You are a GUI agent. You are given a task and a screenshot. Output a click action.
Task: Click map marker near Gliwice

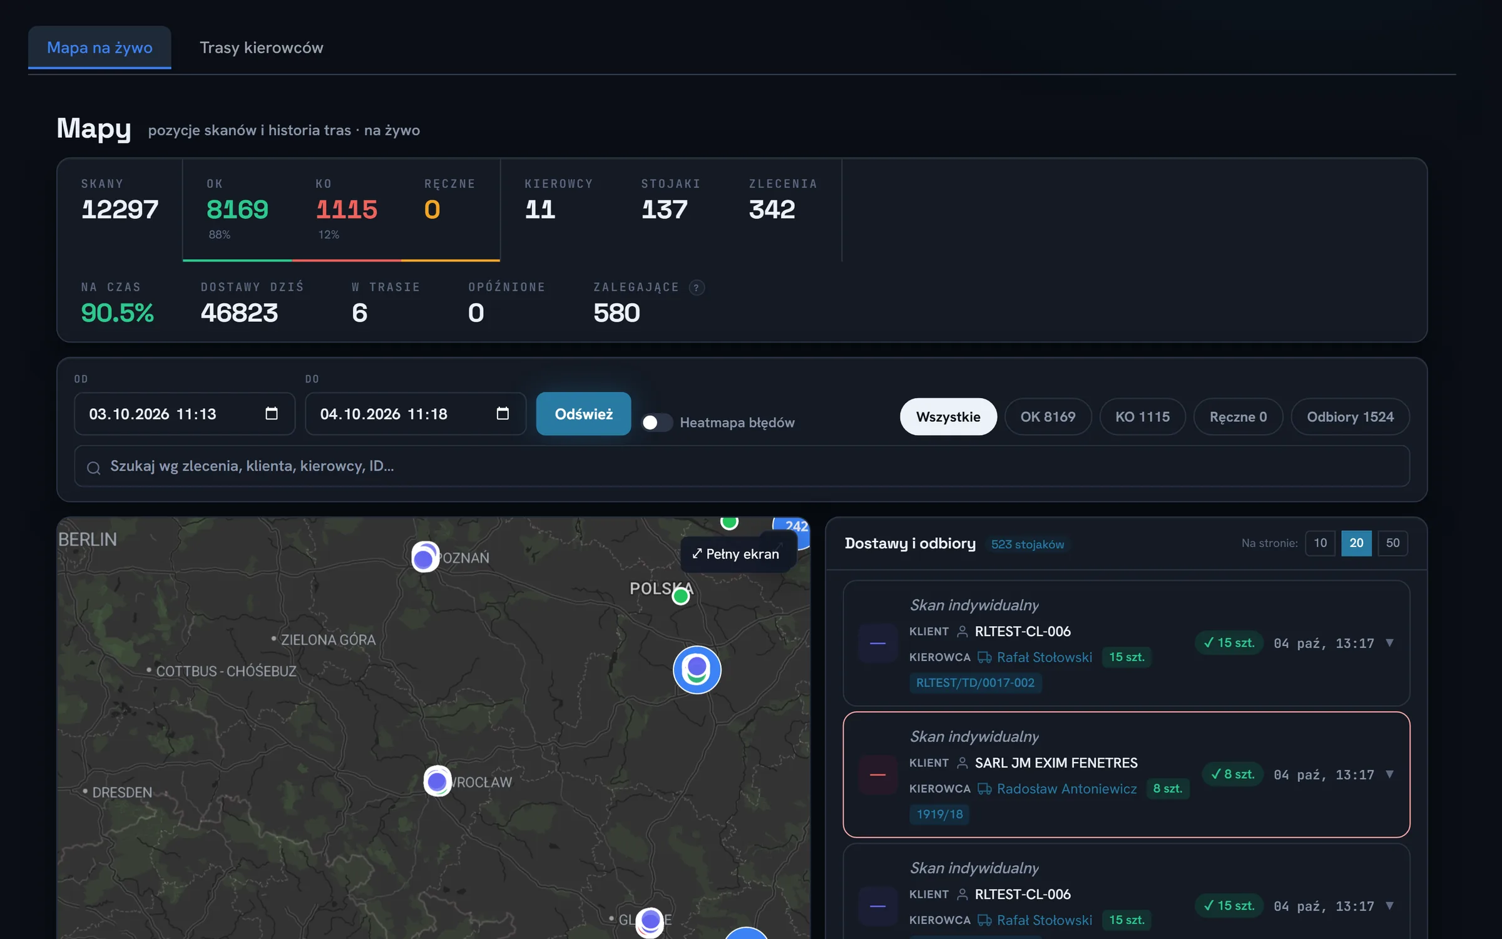650,921
